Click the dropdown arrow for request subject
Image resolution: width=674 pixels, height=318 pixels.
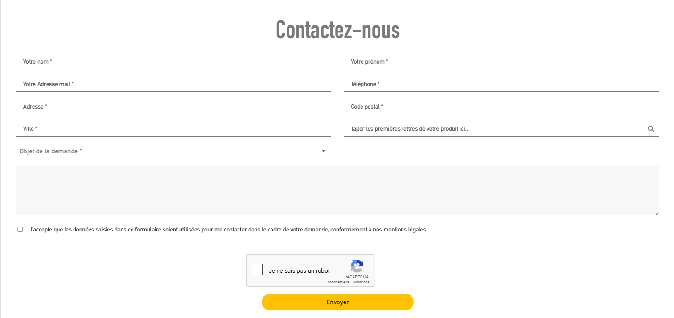tap(324, 151)
